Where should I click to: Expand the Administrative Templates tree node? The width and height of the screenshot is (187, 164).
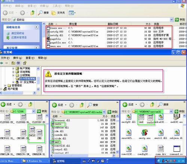(5, 86)
